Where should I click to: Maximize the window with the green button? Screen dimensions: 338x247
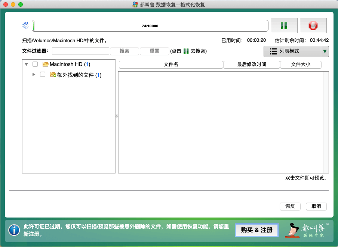coord(21,4)
